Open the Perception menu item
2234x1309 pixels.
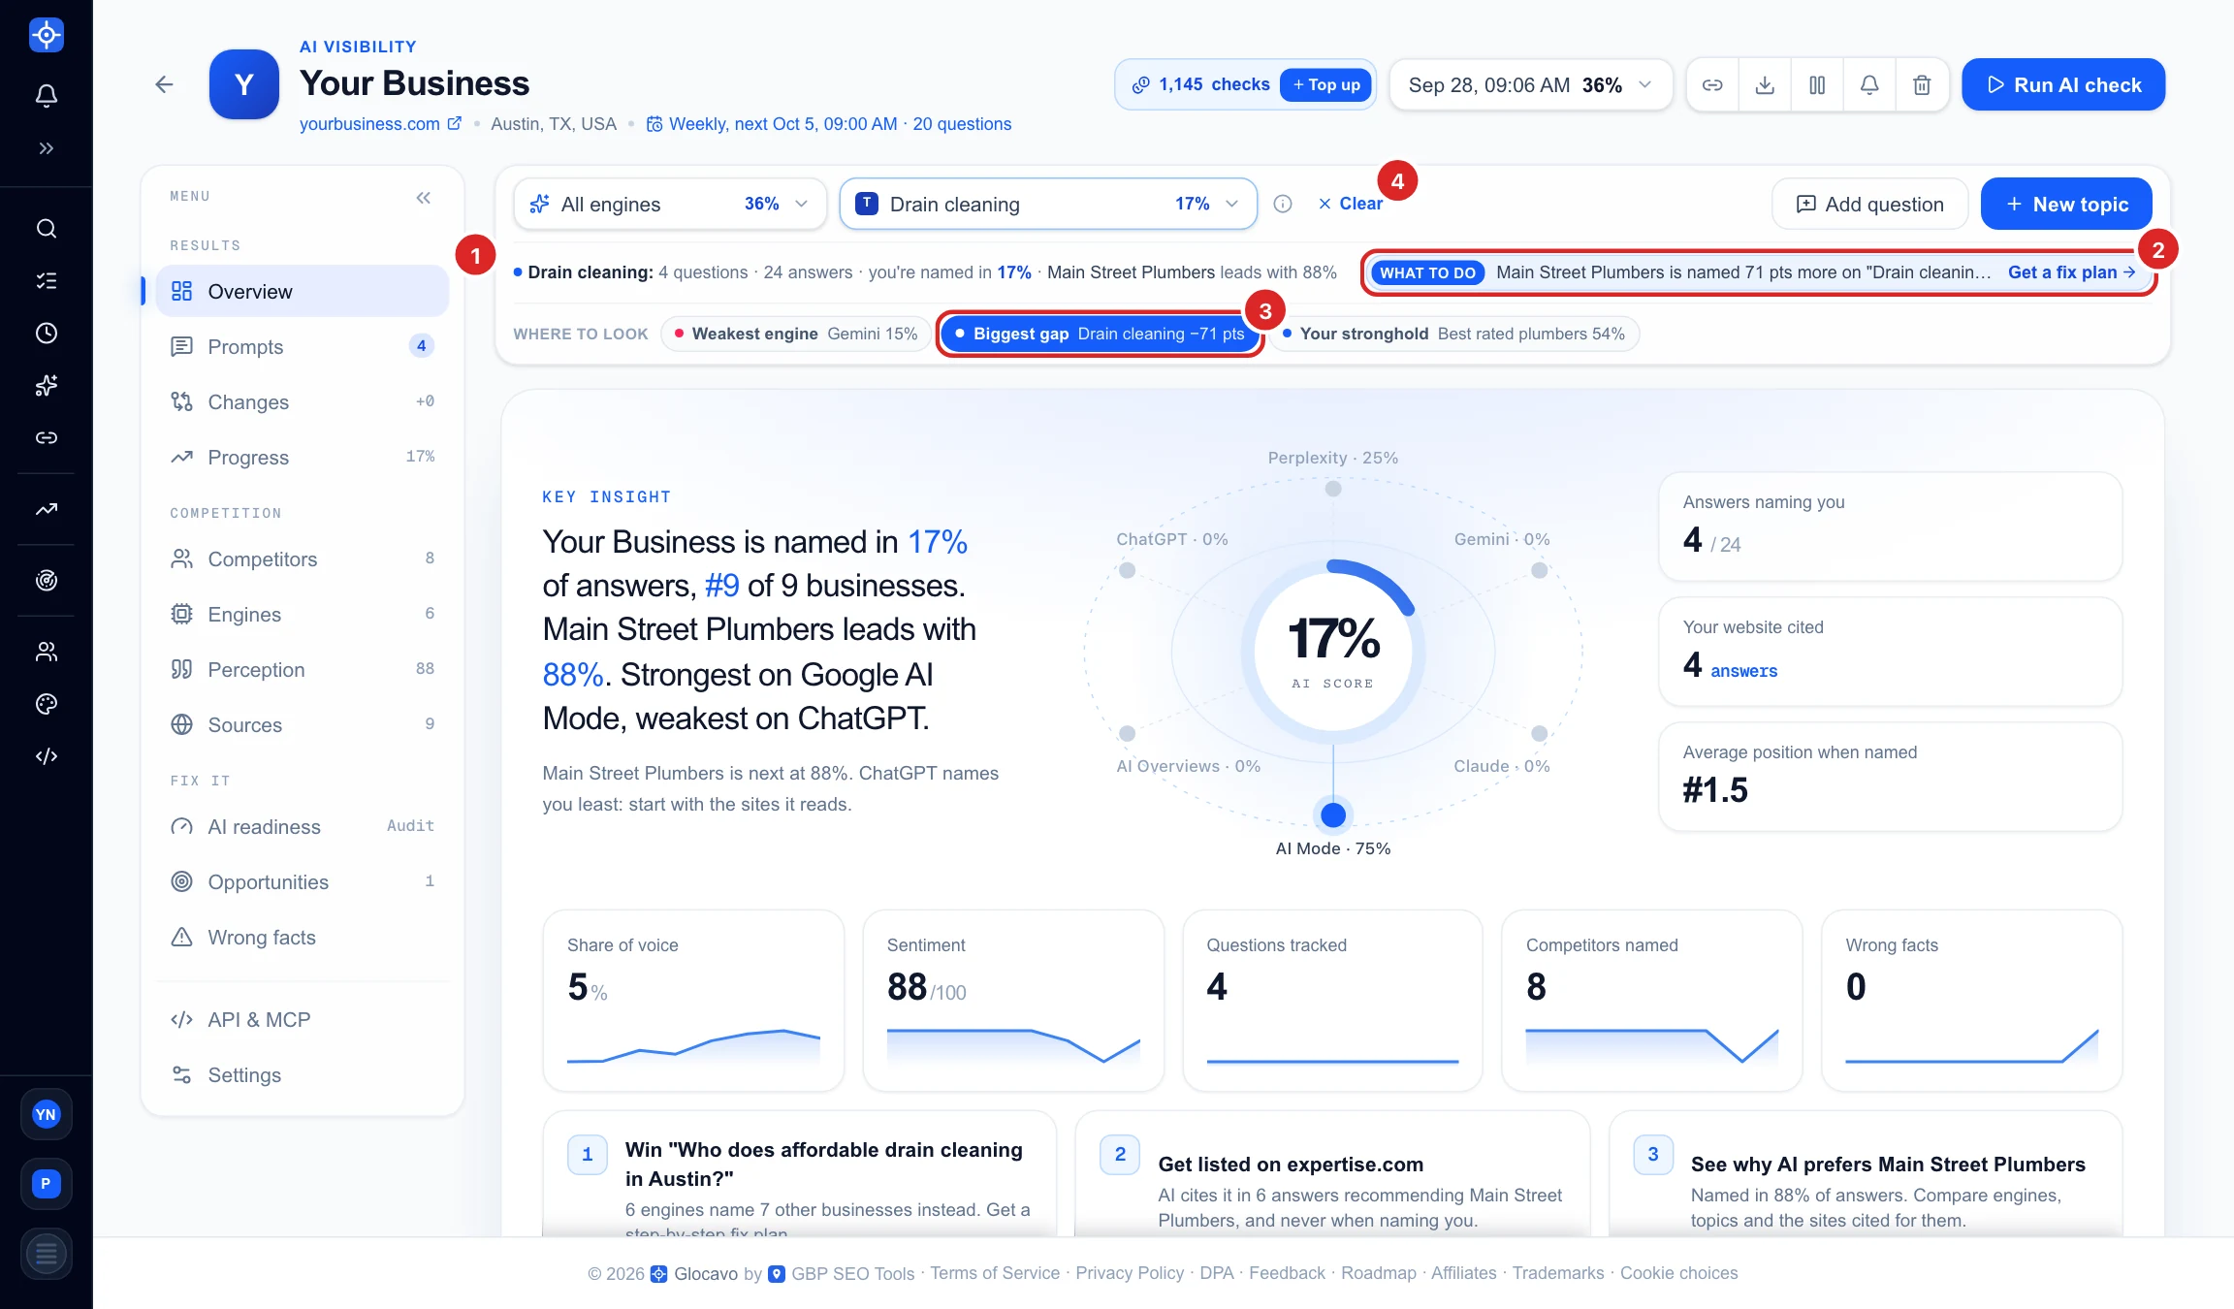(x=303, y=670)
